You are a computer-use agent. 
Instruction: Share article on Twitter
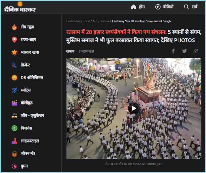(184, 51)
